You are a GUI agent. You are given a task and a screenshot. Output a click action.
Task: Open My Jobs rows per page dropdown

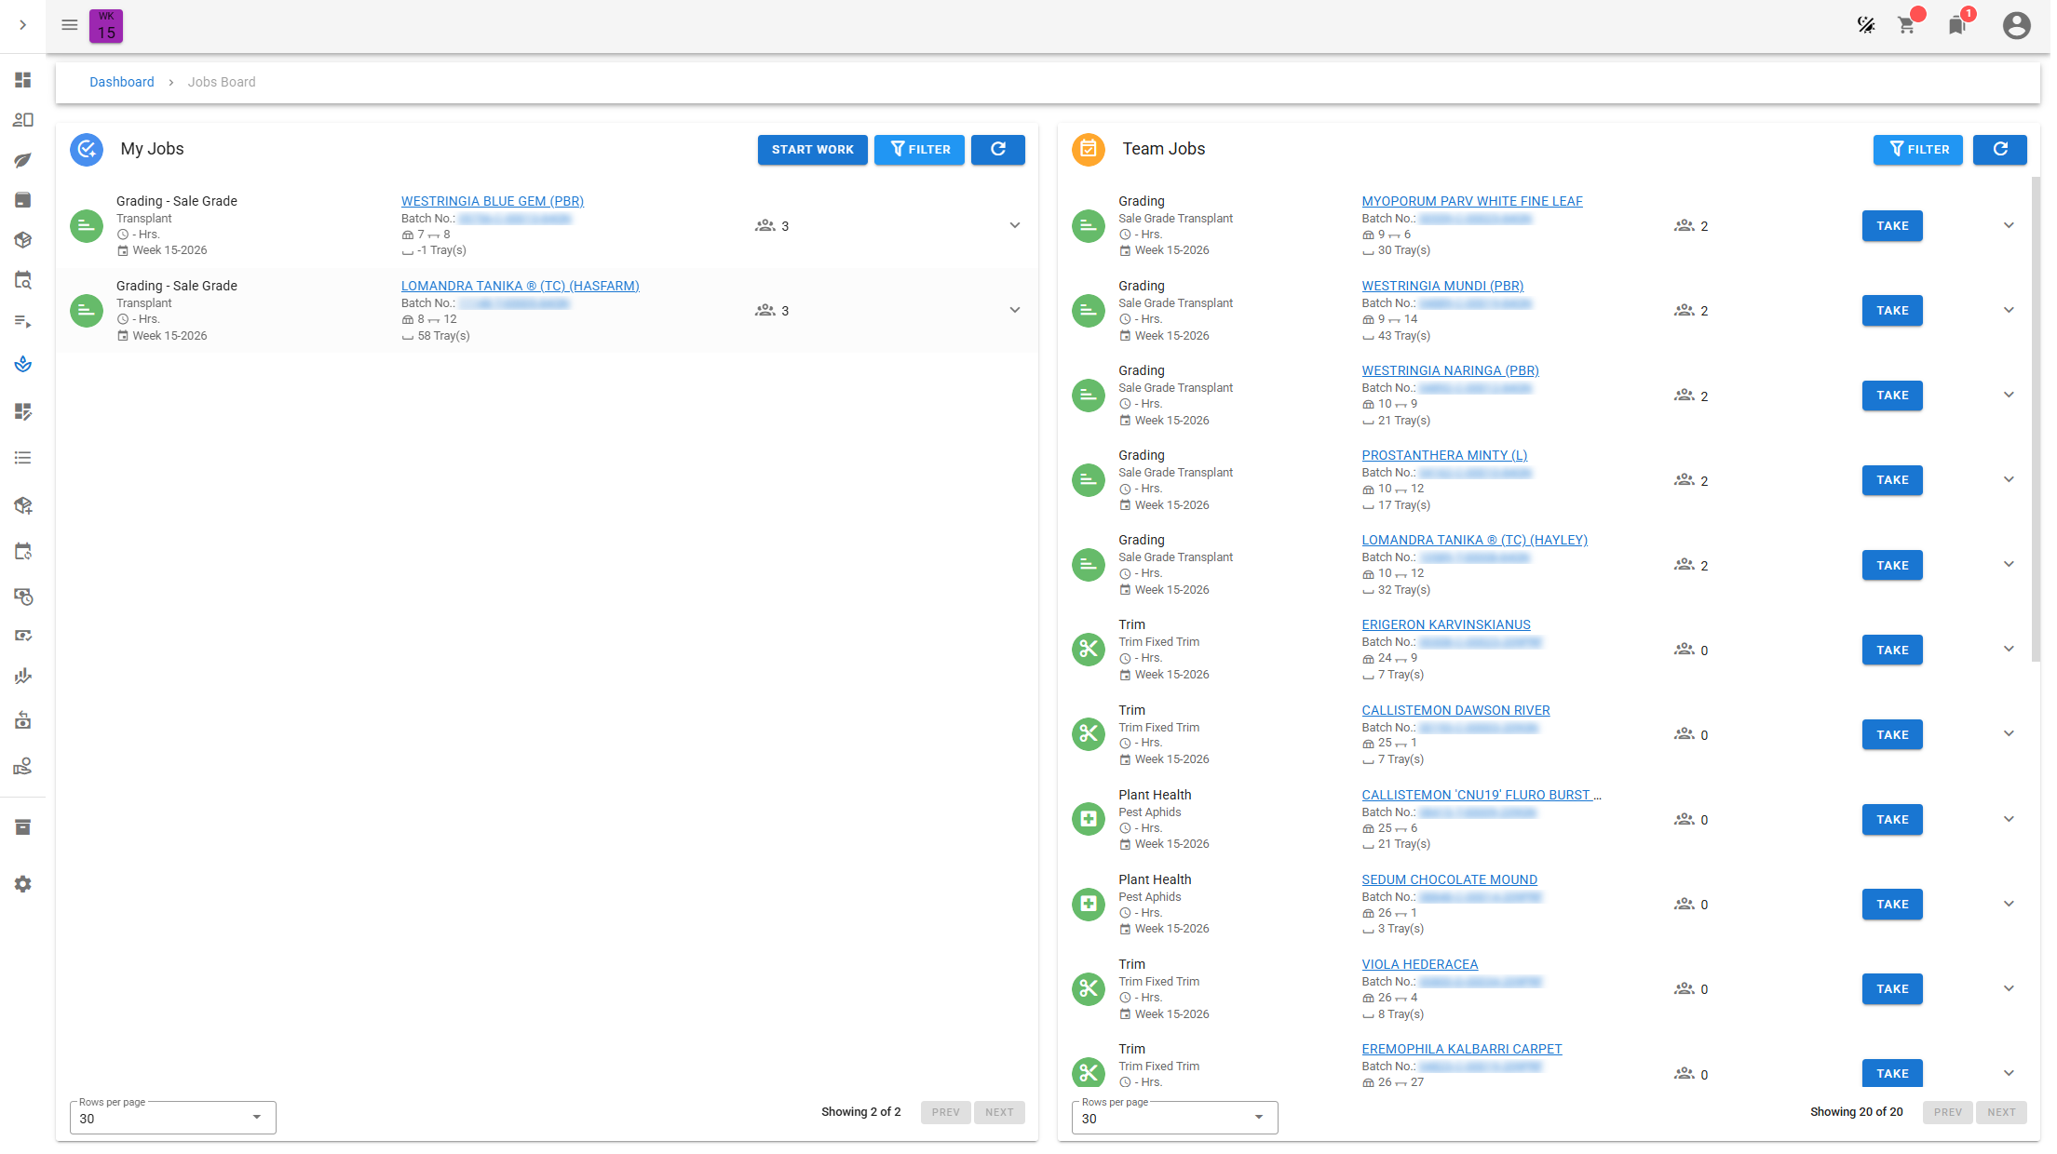coord(173,1118)
